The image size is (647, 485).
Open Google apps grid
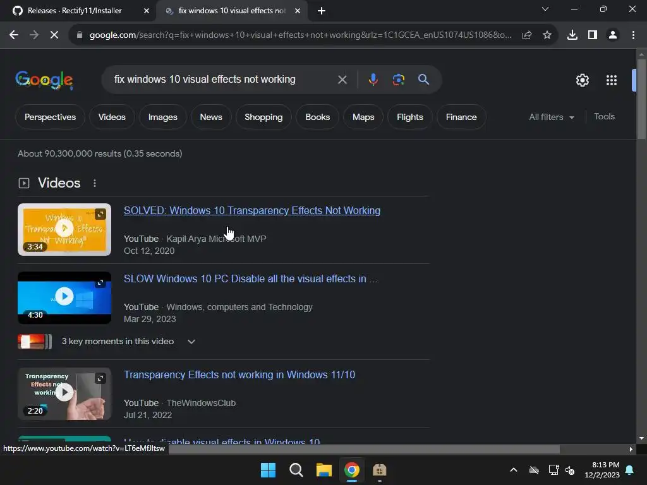(x=612, y=80)
